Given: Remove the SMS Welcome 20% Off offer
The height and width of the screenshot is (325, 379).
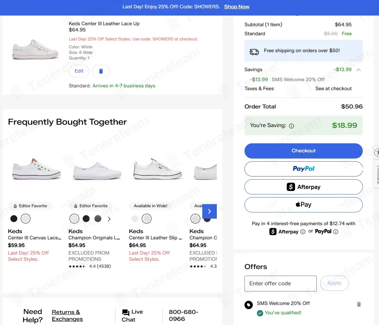Looking at the screenshot, I should (359, 304).
